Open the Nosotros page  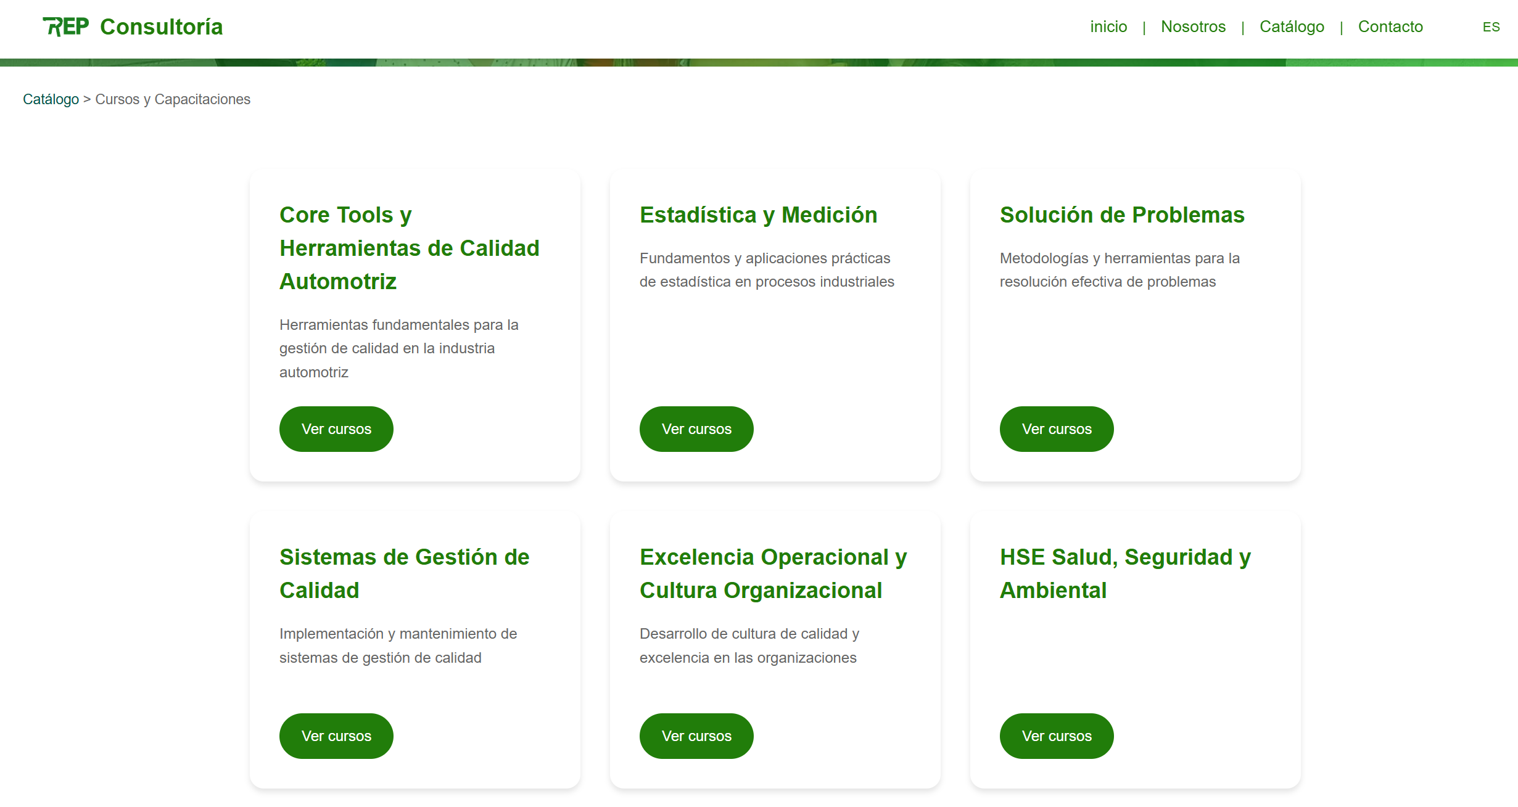[x=1194, y=27]
